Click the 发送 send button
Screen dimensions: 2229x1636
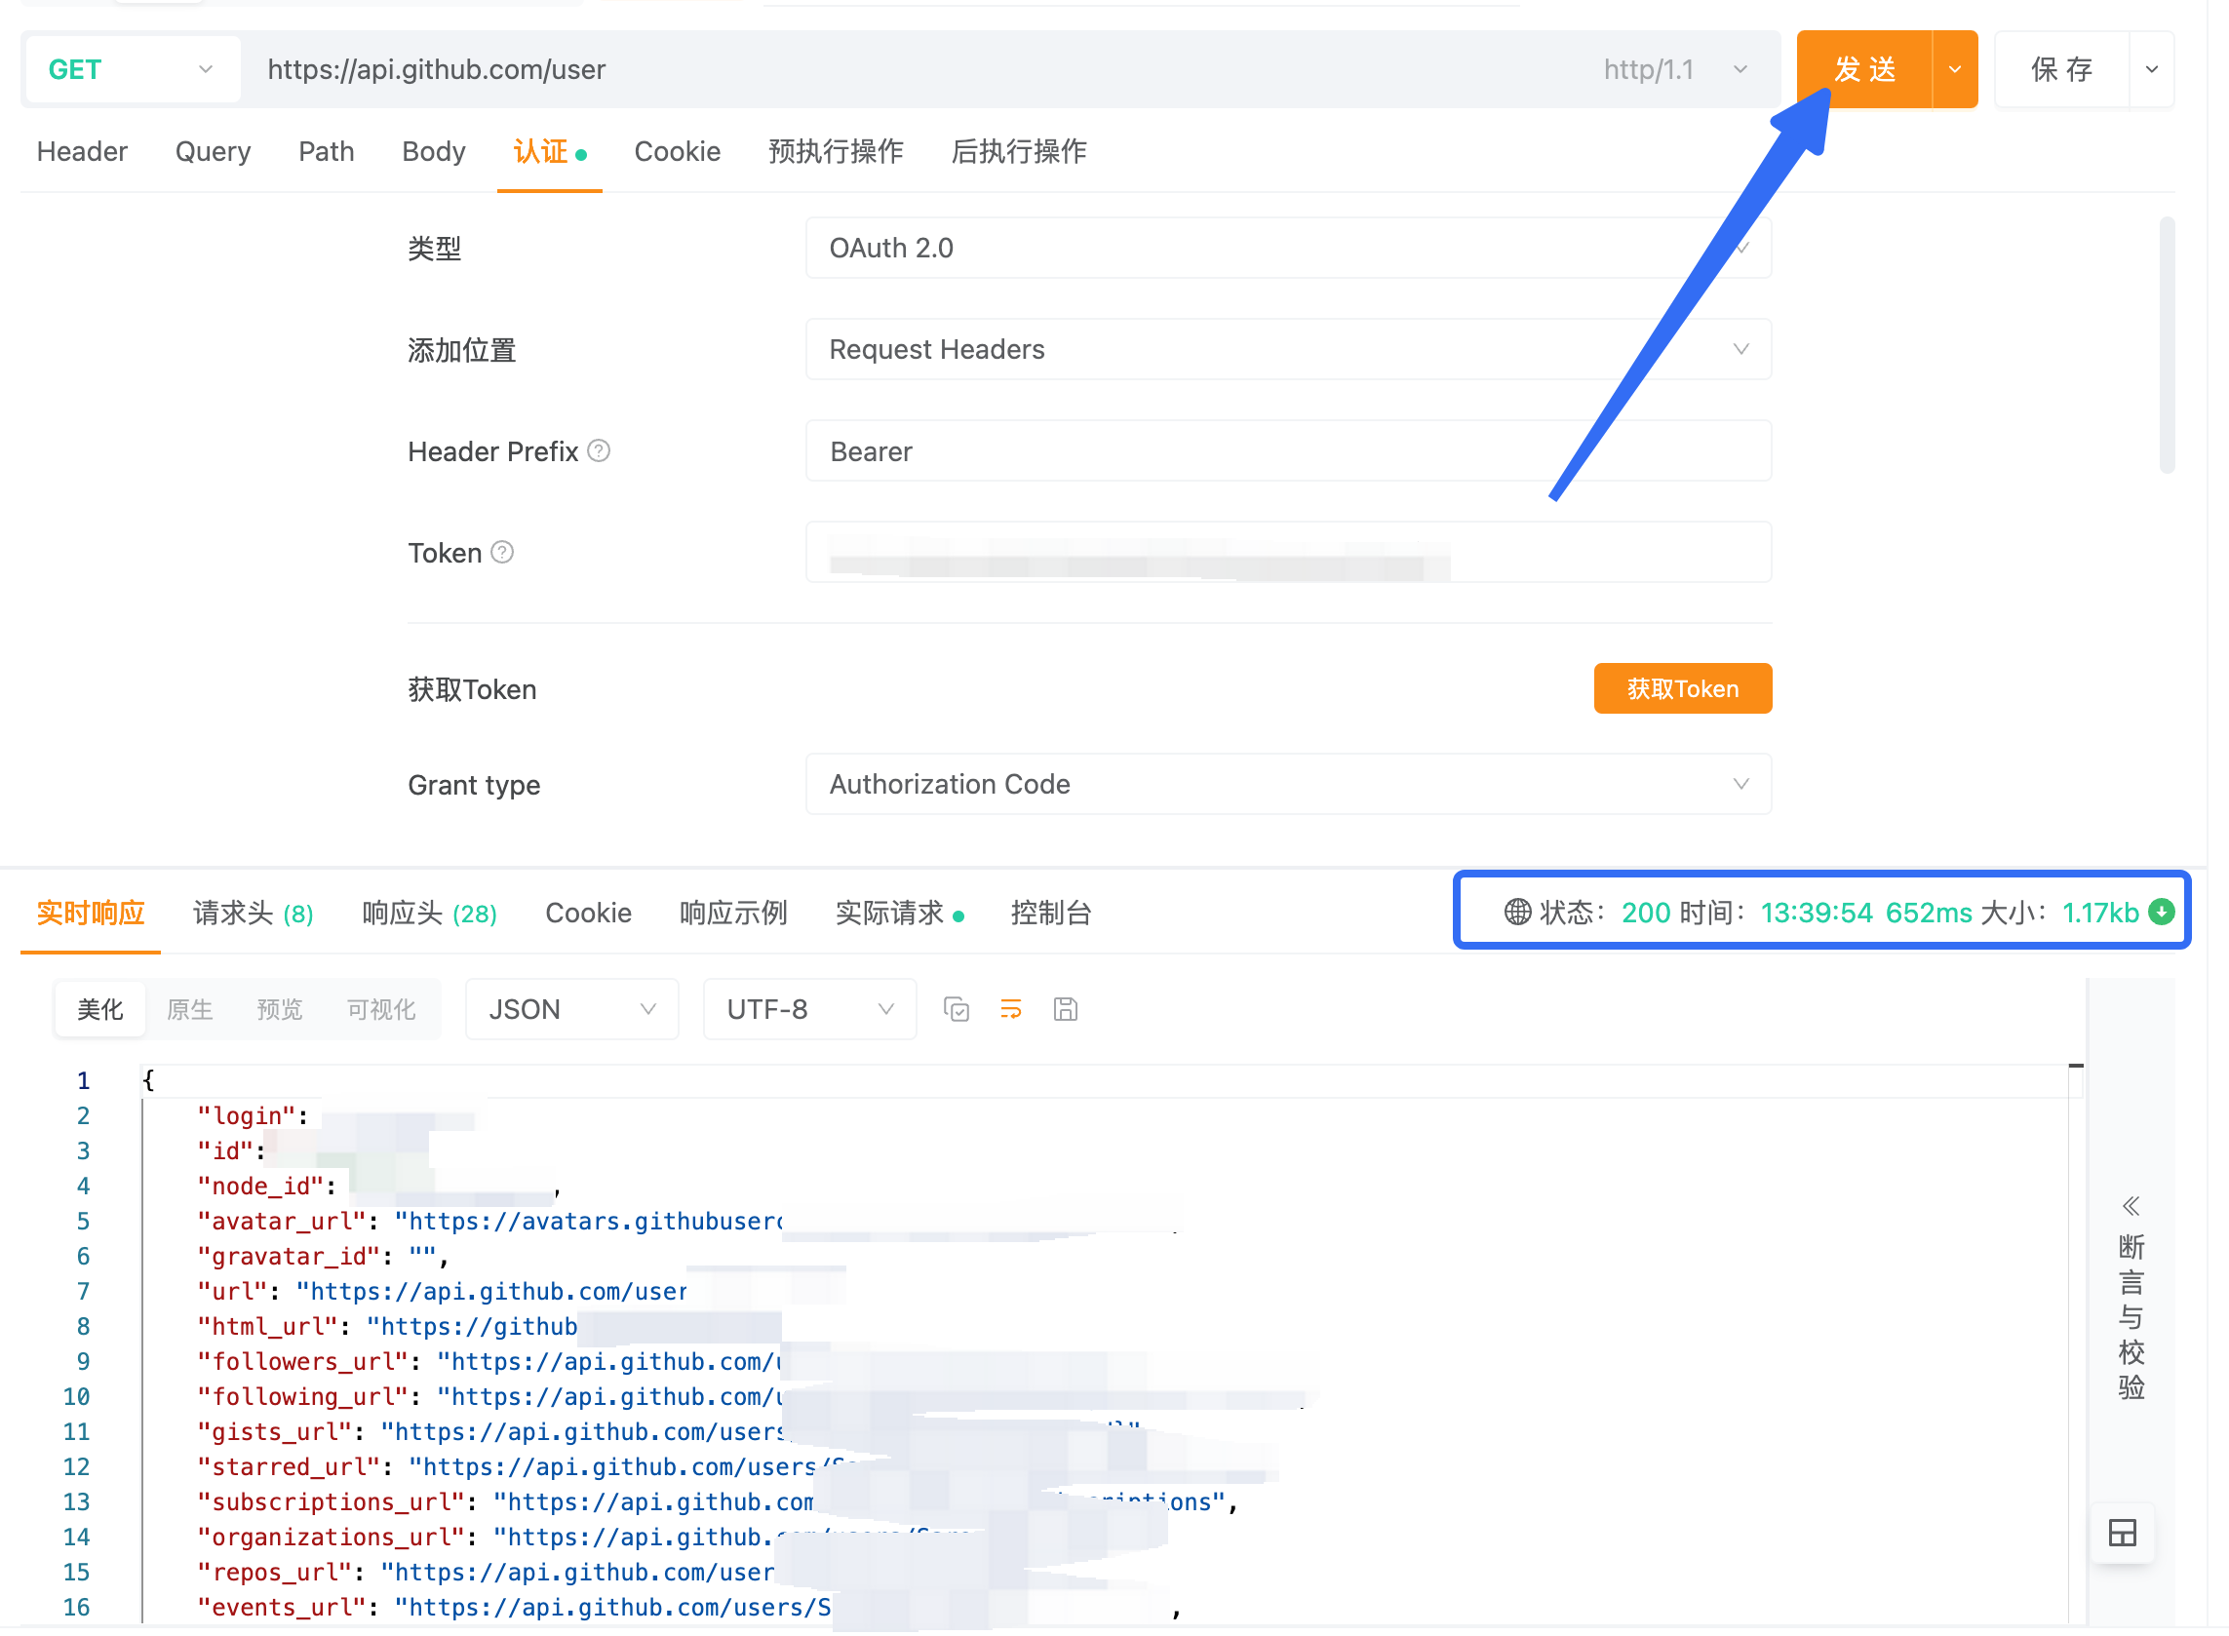tap(1864, 68)
